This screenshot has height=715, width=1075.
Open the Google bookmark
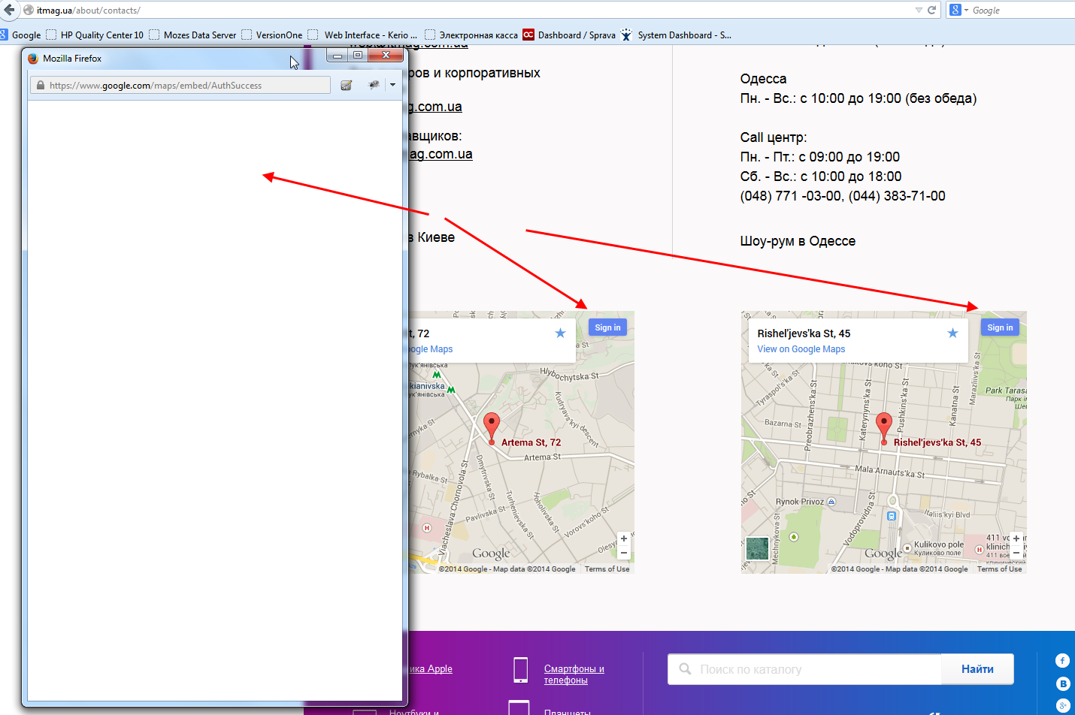[20, 35]
